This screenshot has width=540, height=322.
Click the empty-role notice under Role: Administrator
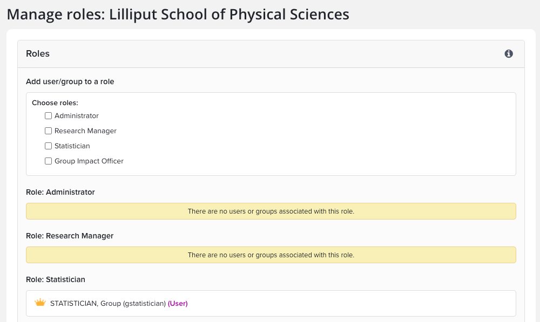[x=271, y=211]
